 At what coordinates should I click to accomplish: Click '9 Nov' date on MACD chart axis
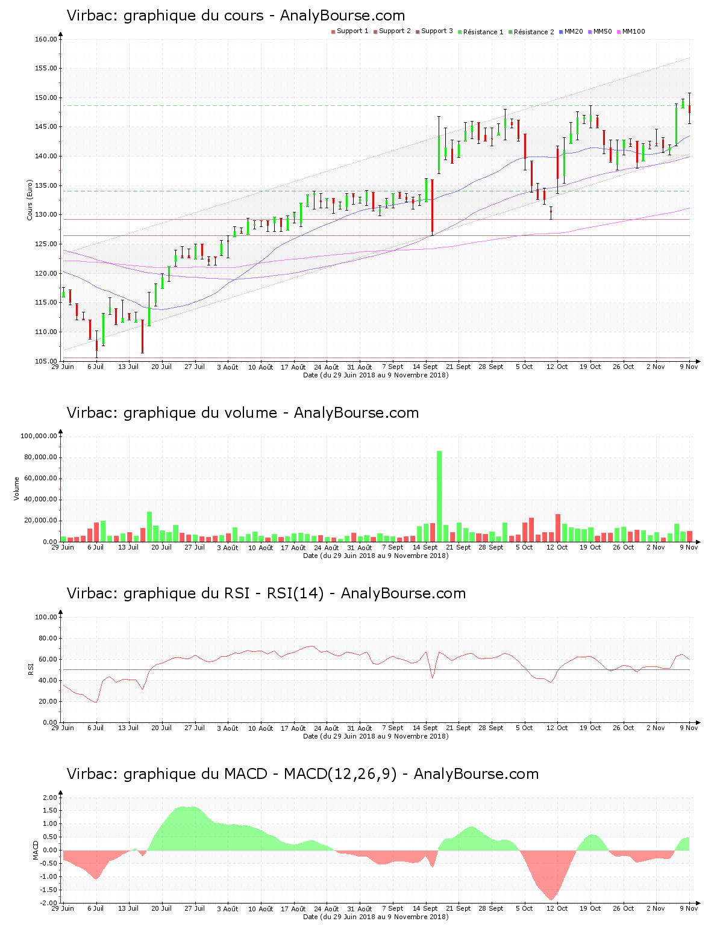point(689,908)
